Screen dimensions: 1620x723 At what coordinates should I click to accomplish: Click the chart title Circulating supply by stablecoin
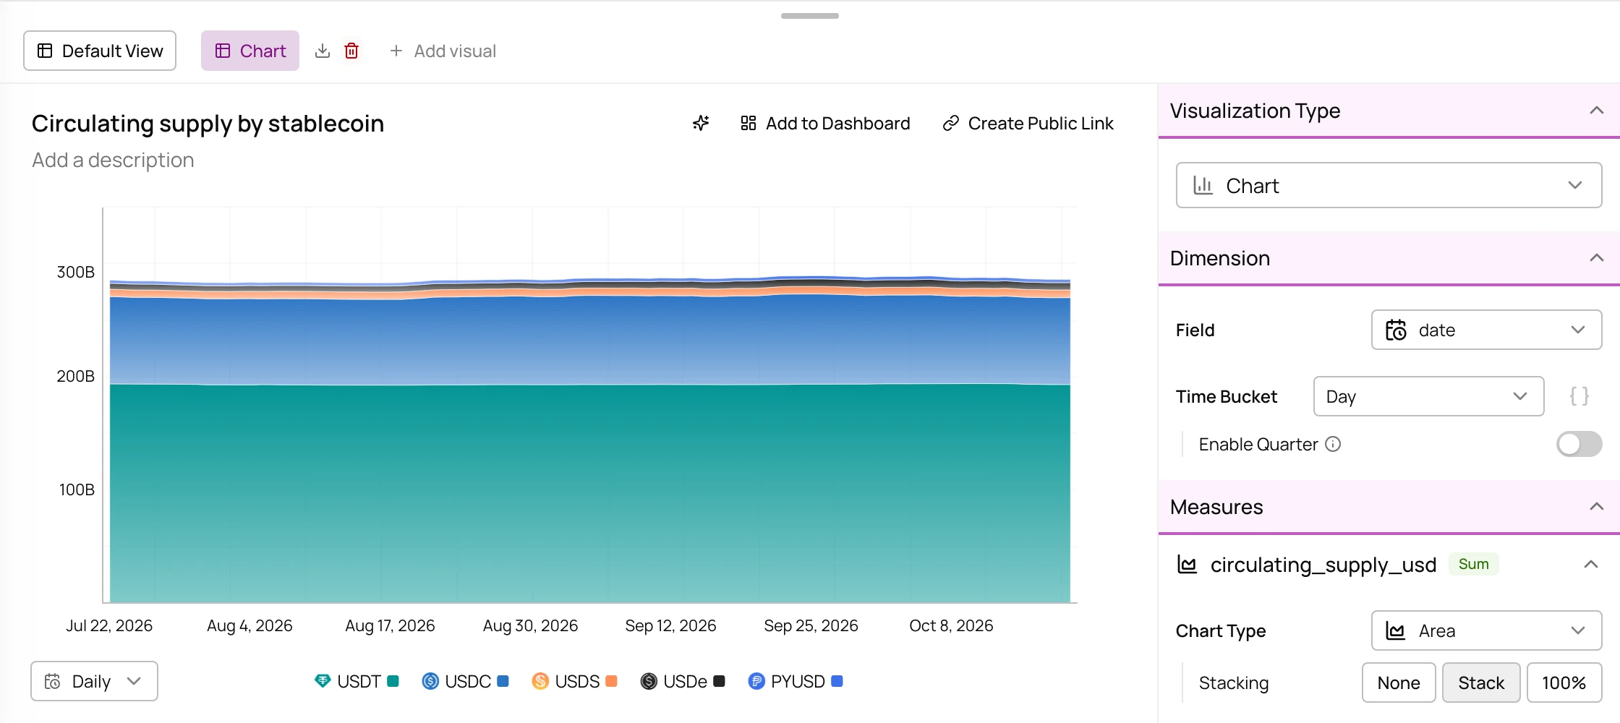208,124
